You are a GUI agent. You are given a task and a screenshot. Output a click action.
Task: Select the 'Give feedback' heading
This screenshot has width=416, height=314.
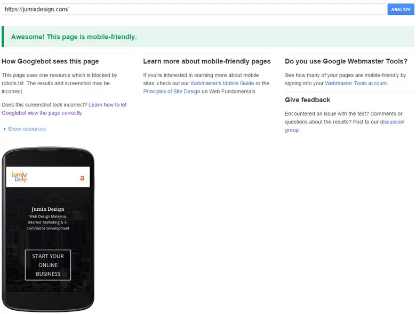click(x=308, y=100)
